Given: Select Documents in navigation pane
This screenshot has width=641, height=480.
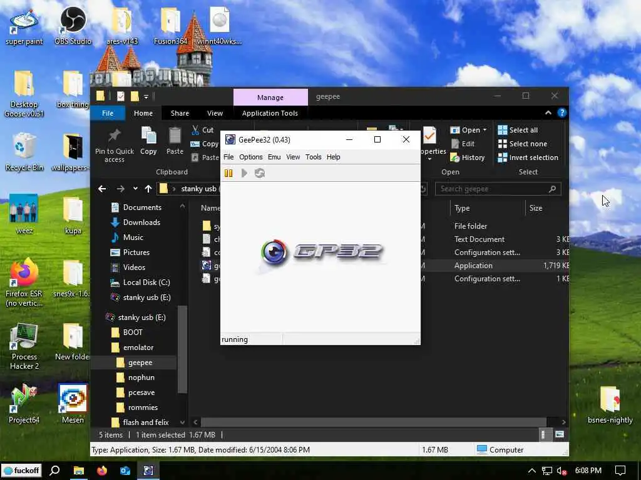Looking at the screenshot, I should (x=136, y=207).
